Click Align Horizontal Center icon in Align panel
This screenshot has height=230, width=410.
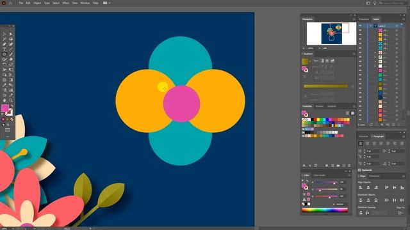click(368, 188)
